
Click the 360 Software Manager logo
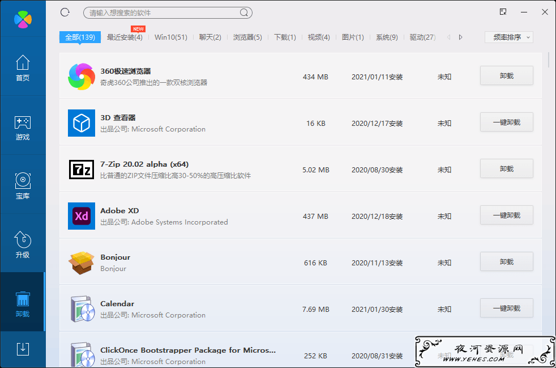pyautogui.click(x=23, y=19)
